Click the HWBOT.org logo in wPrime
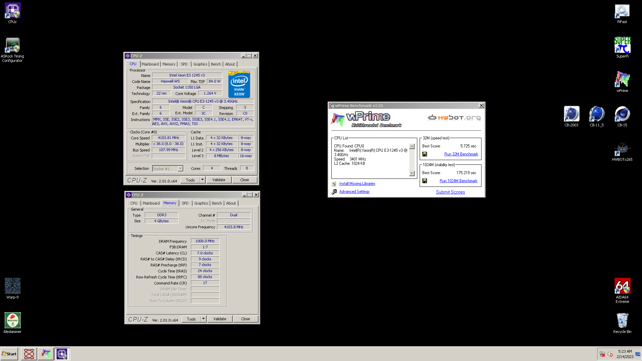Viewport: 642px width, 361px height. (454, 117)
